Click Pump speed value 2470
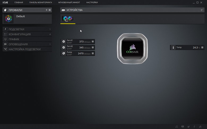The width and height of the screenshot is (207, 129). tap(81, 53)
